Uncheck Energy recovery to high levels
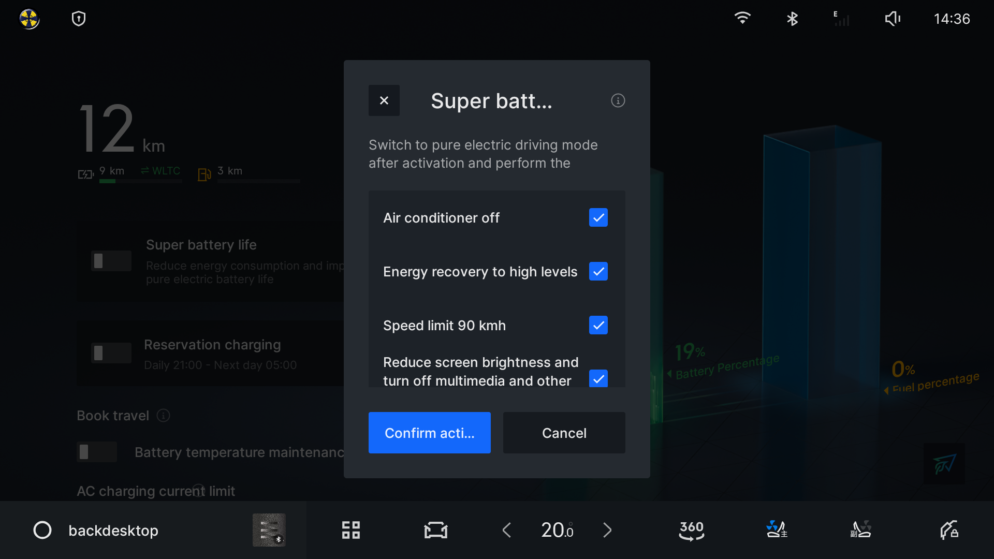Image resolution: width=994 pixels, height=559 pixels. 598,272
